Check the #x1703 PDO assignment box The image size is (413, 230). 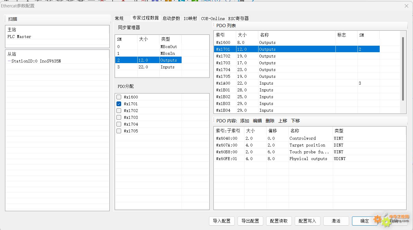pos(119,117)
